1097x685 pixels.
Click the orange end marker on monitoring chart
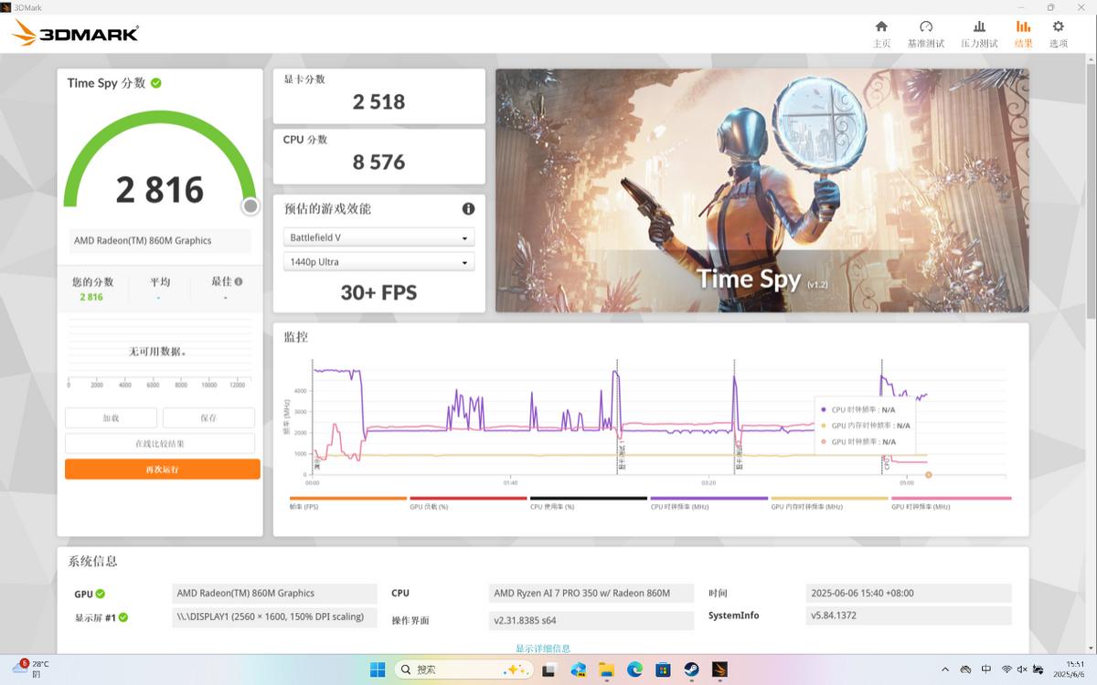click(x=928, y=475)
